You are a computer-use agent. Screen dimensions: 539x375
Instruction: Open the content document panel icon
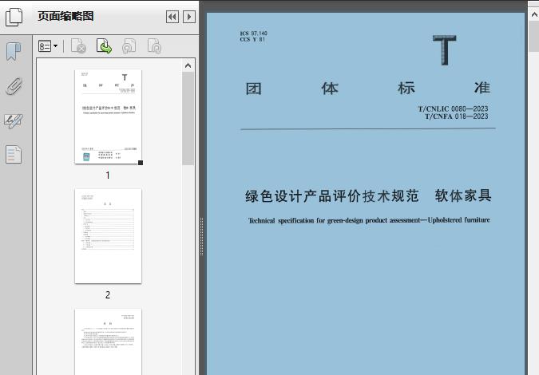tap(14, 154)
